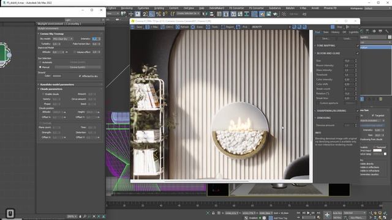Toggle Bloom and Glare checkbox
Screen dimensions: 392x220
[357, 53]
